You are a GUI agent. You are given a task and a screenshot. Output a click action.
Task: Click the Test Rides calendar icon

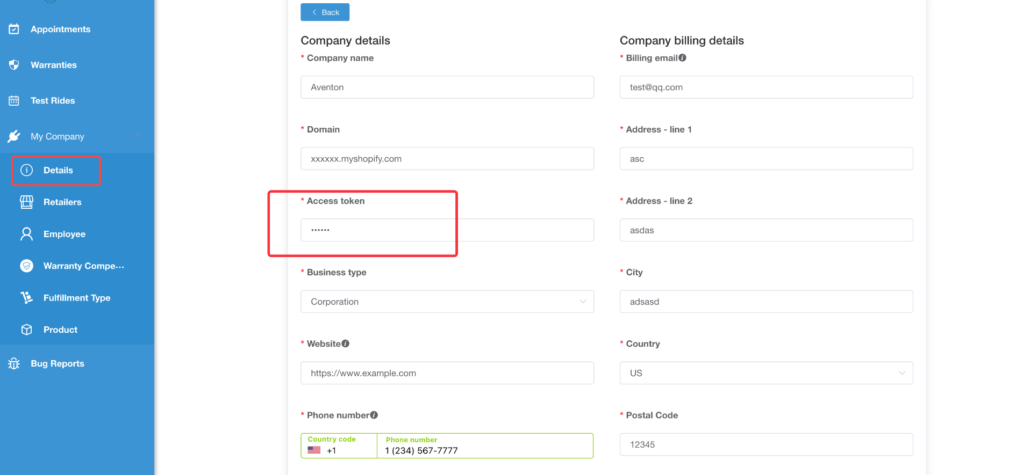tap(14, 100)
